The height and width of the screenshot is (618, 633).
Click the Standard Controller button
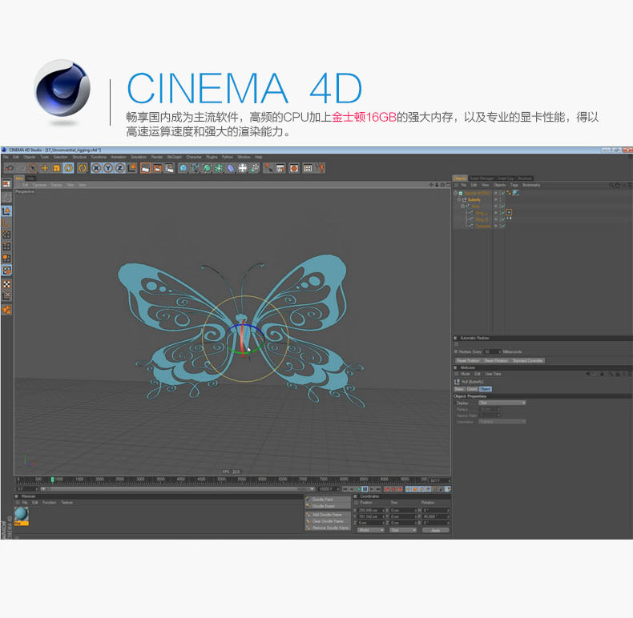[527, 361]
